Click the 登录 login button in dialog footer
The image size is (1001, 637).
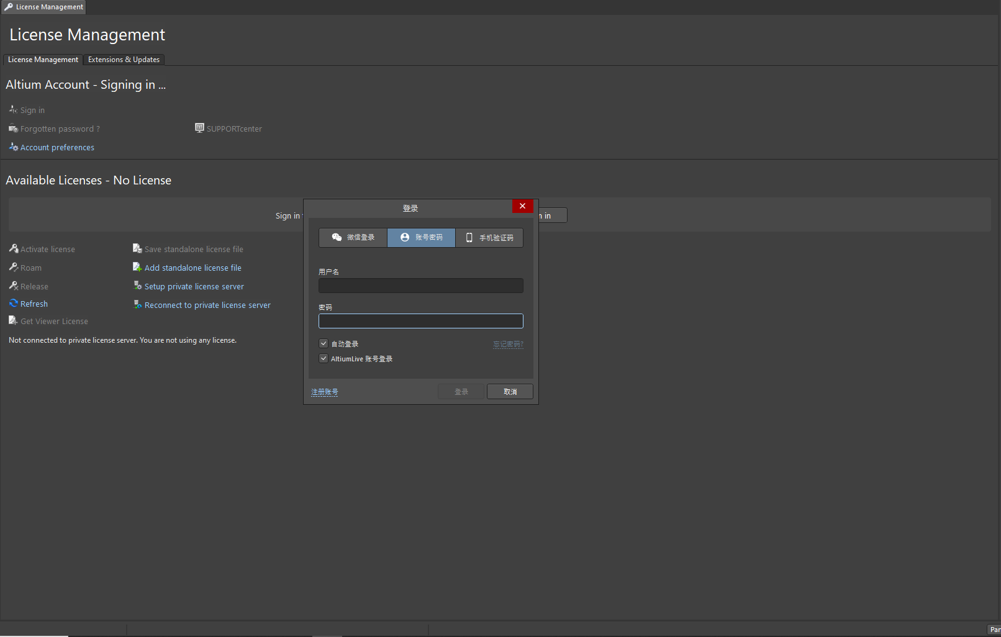[x=461, y=392]
